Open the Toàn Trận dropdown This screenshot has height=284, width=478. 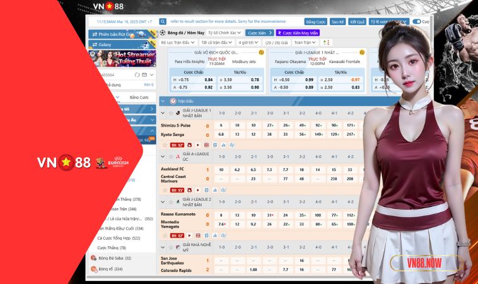coord(305,42)
